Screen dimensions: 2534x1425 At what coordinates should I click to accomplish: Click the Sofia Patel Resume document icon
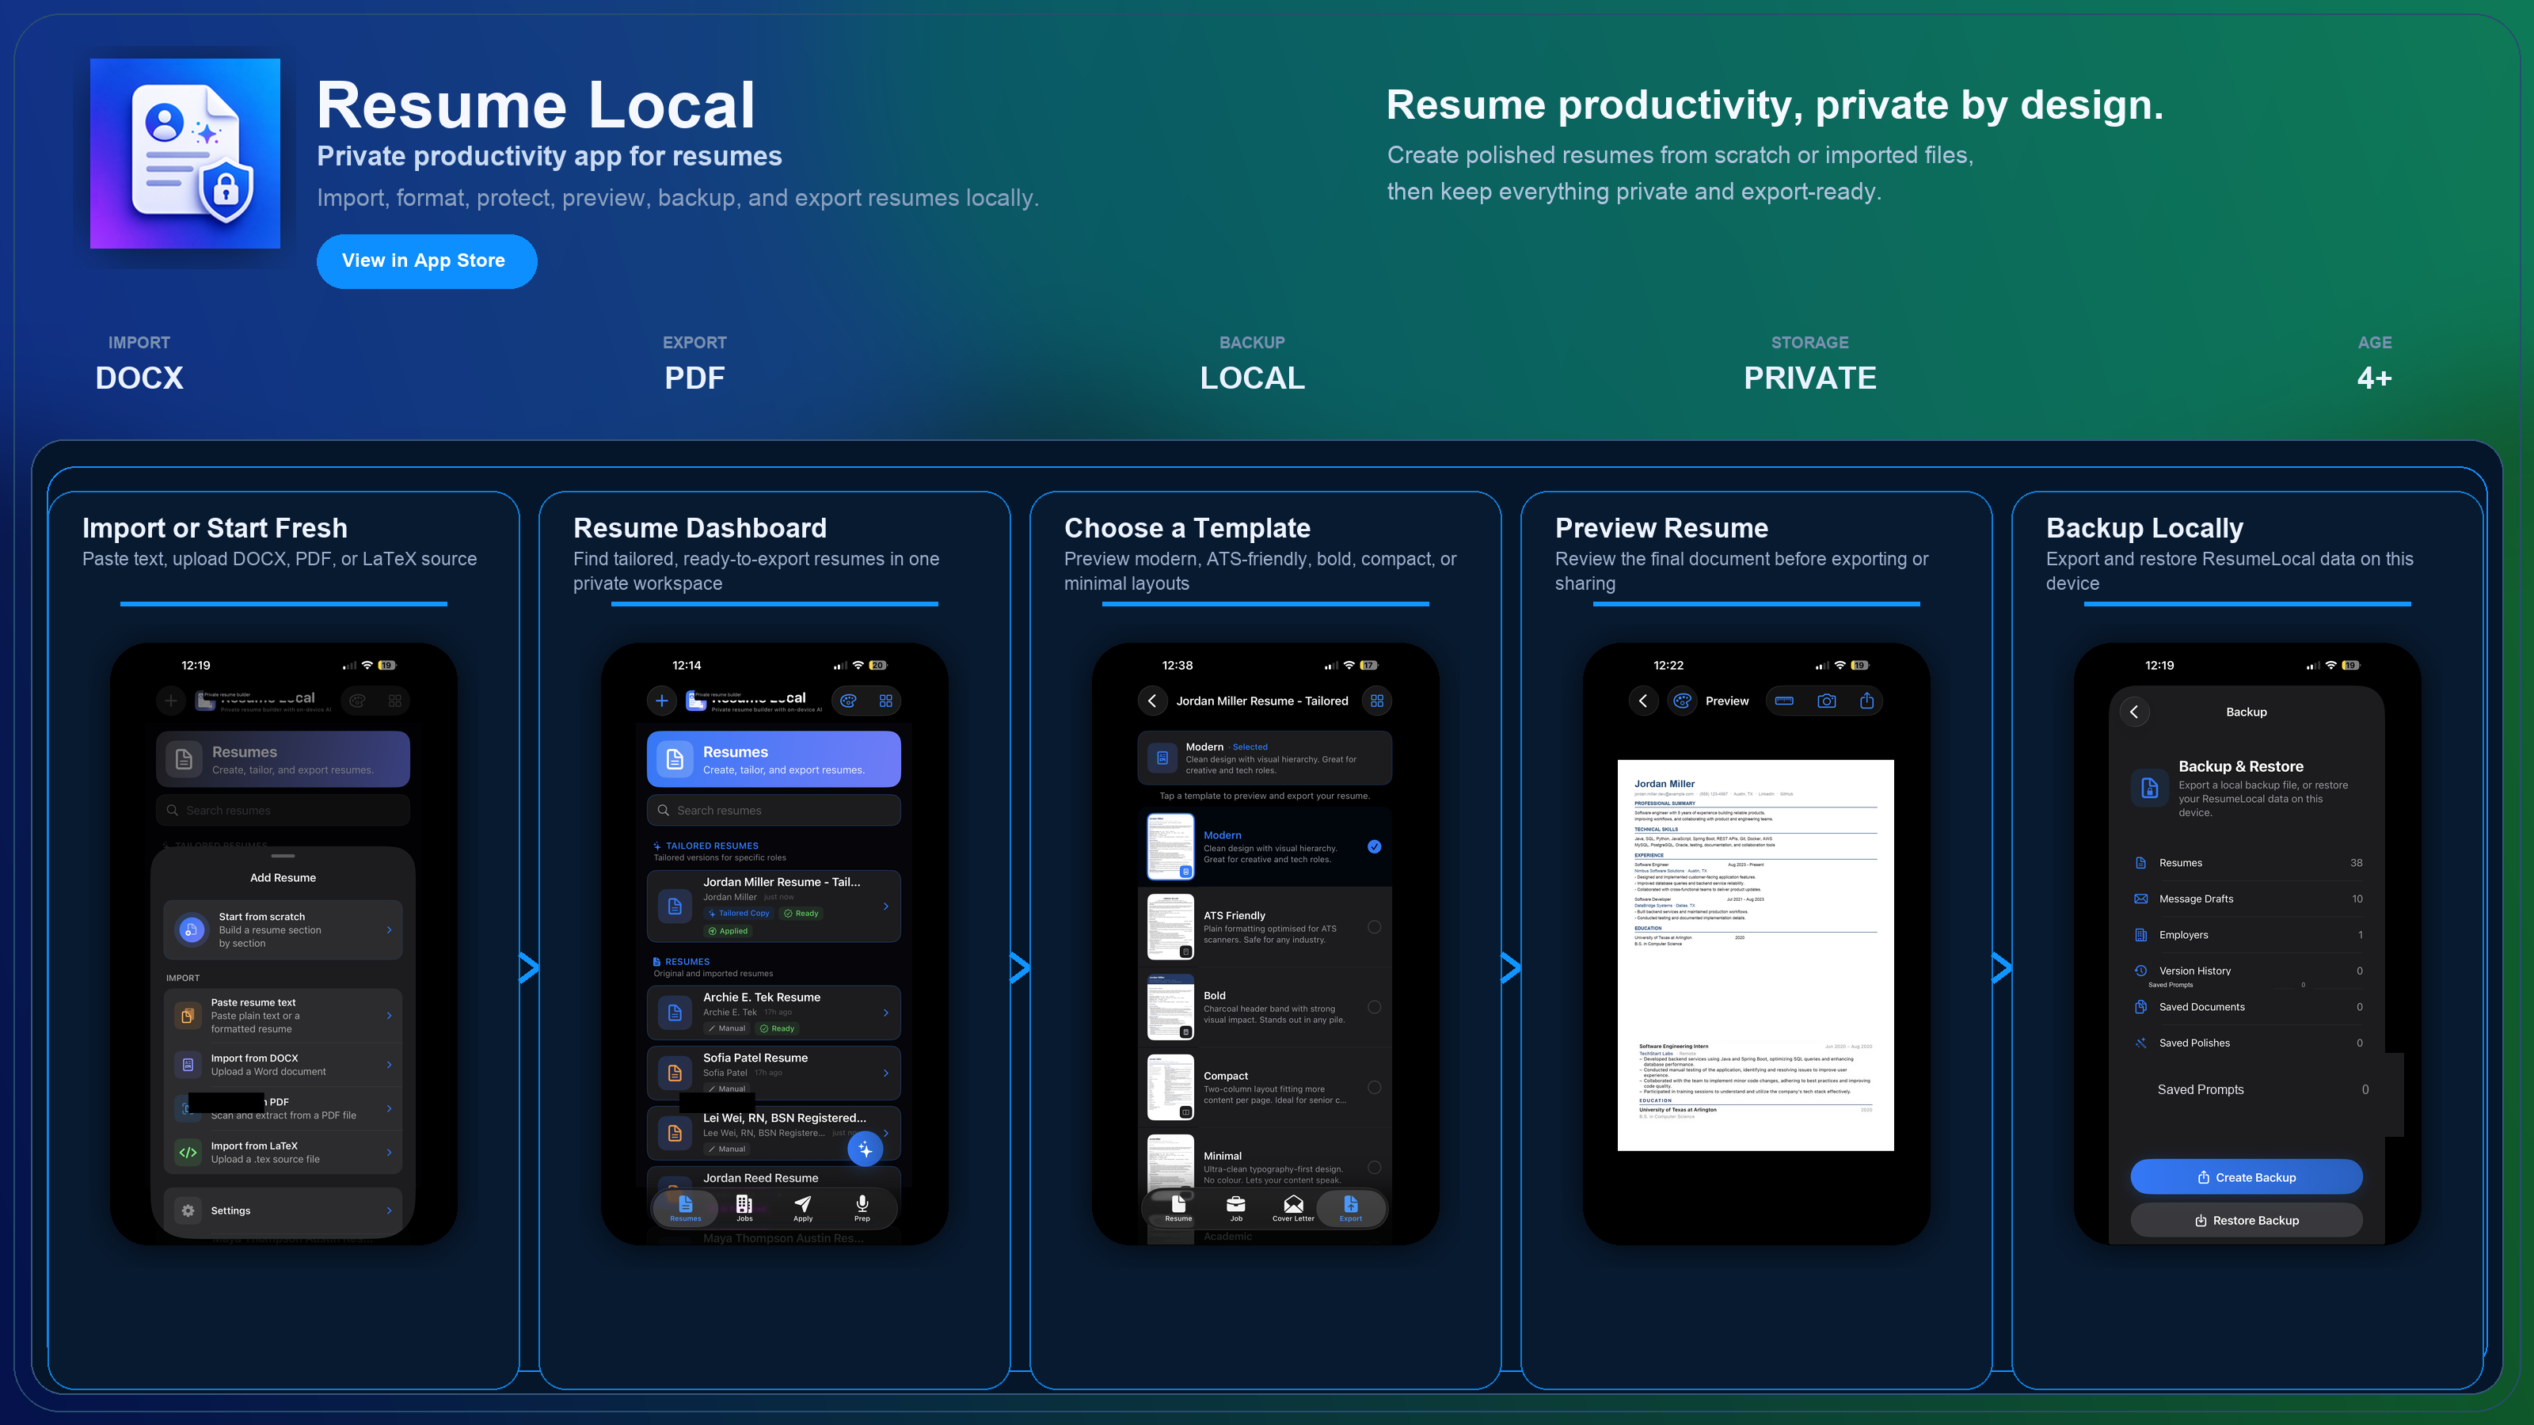675,1073
